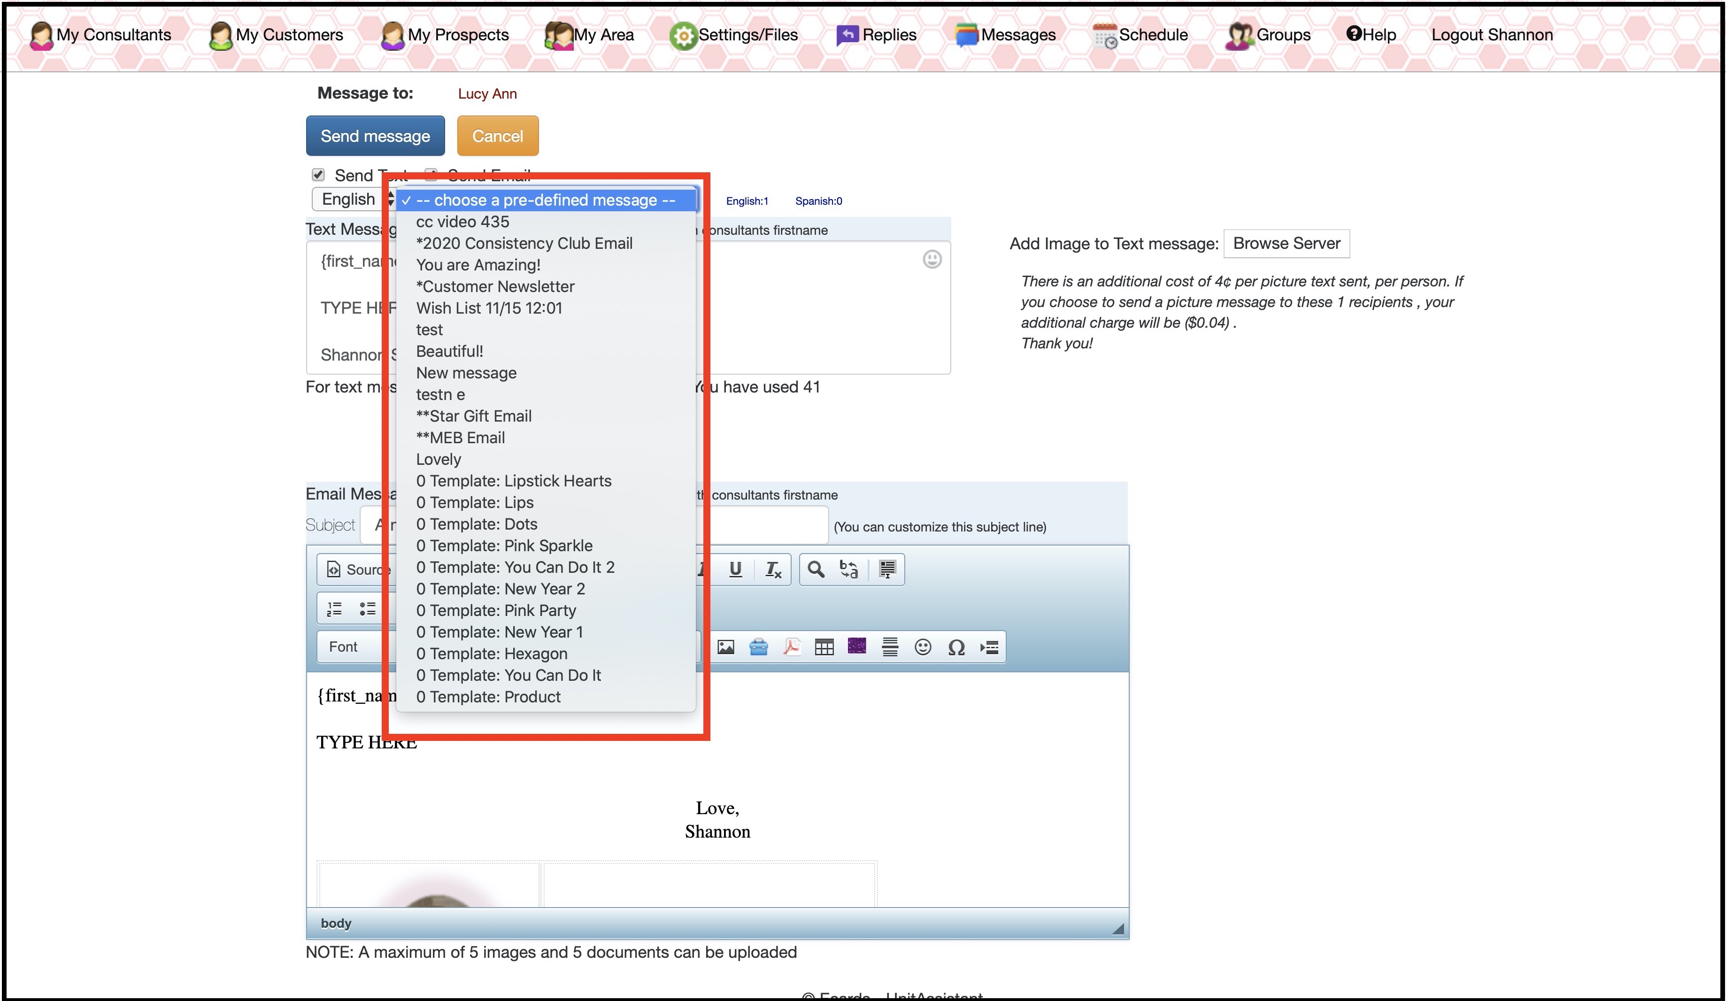The image size is (1726, 1001).
Task: Choose '*Customer Newsletter' pre-defined message
Action: click(x=494, y=286)
